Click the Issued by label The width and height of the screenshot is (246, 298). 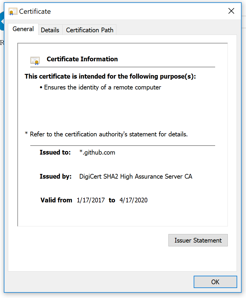coord(55,176)
